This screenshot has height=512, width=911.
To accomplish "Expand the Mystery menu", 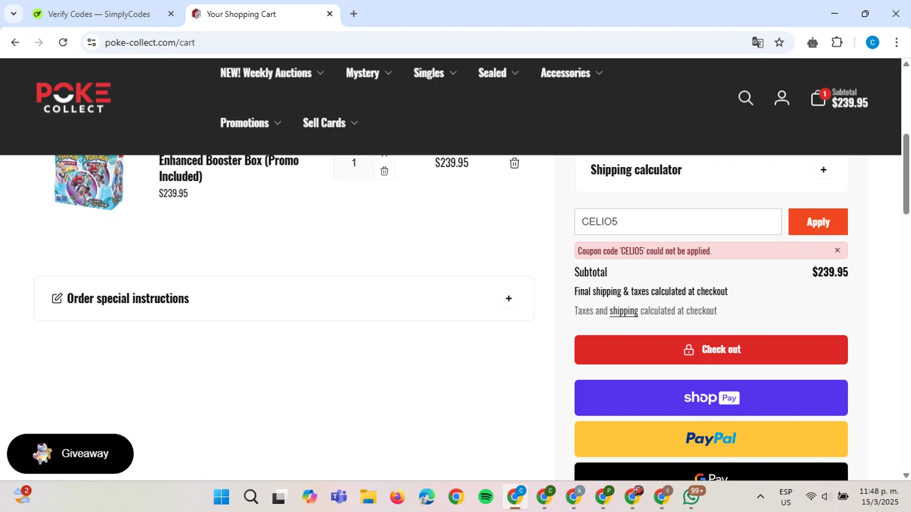I will (369, 73).
